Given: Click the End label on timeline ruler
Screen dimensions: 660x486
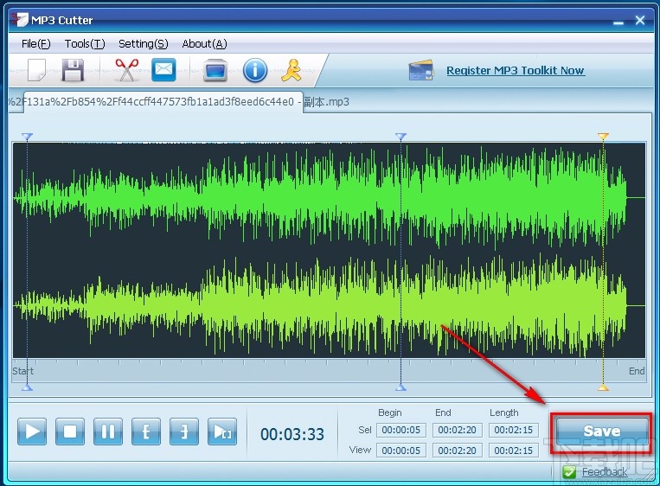Looking at the screenshot, I should tap(637, 371).
